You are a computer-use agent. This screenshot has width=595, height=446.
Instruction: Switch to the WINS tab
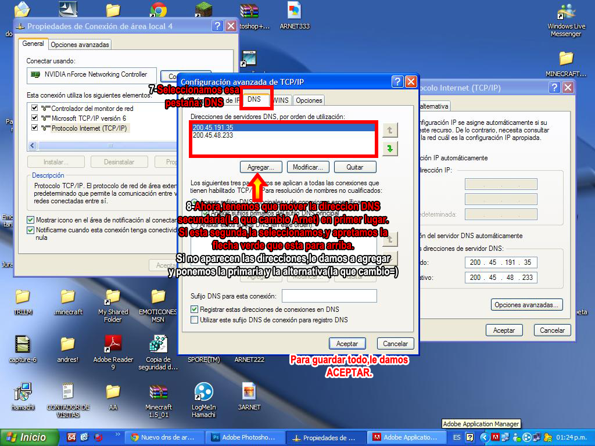(x=281, y=100)
